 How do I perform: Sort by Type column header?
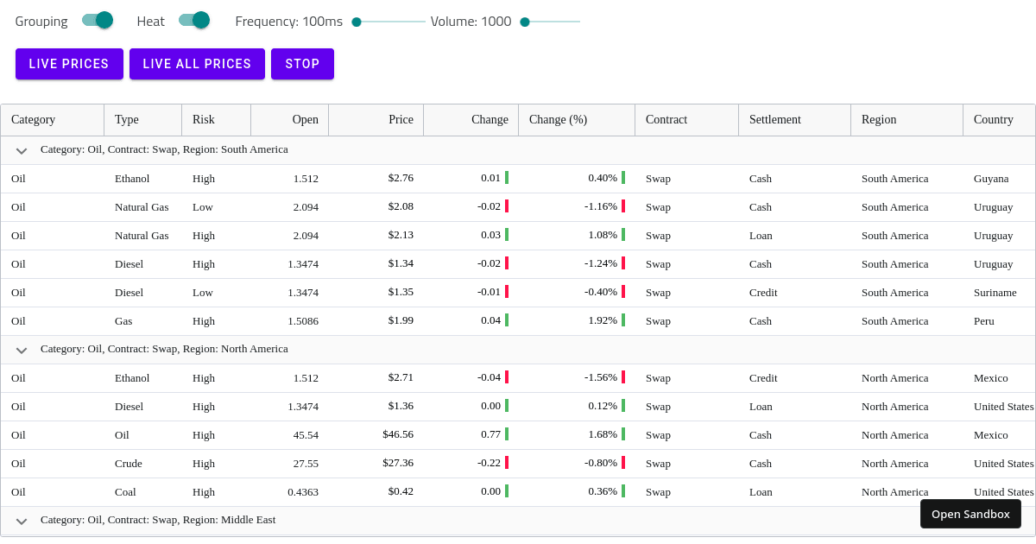143,120
